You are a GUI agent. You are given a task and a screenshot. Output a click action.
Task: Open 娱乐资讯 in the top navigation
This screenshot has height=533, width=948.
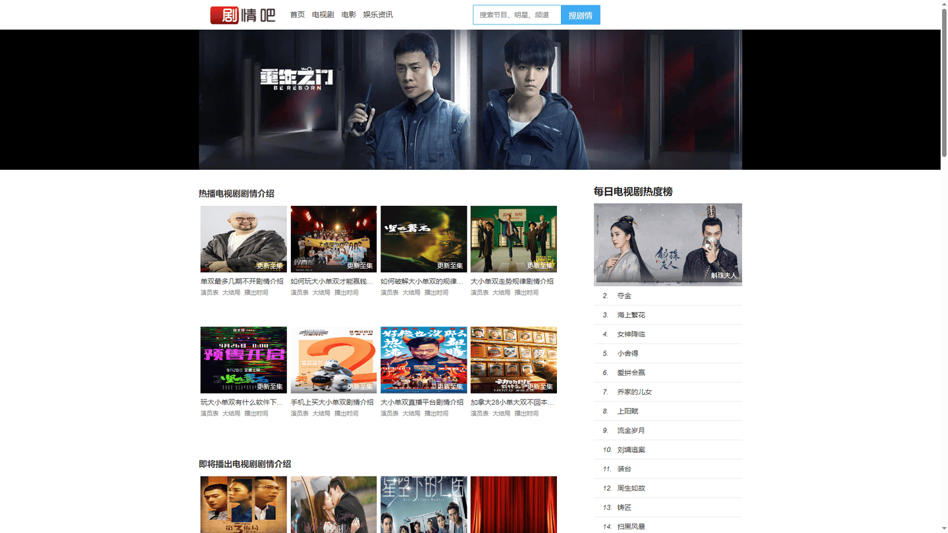(378, 14)
